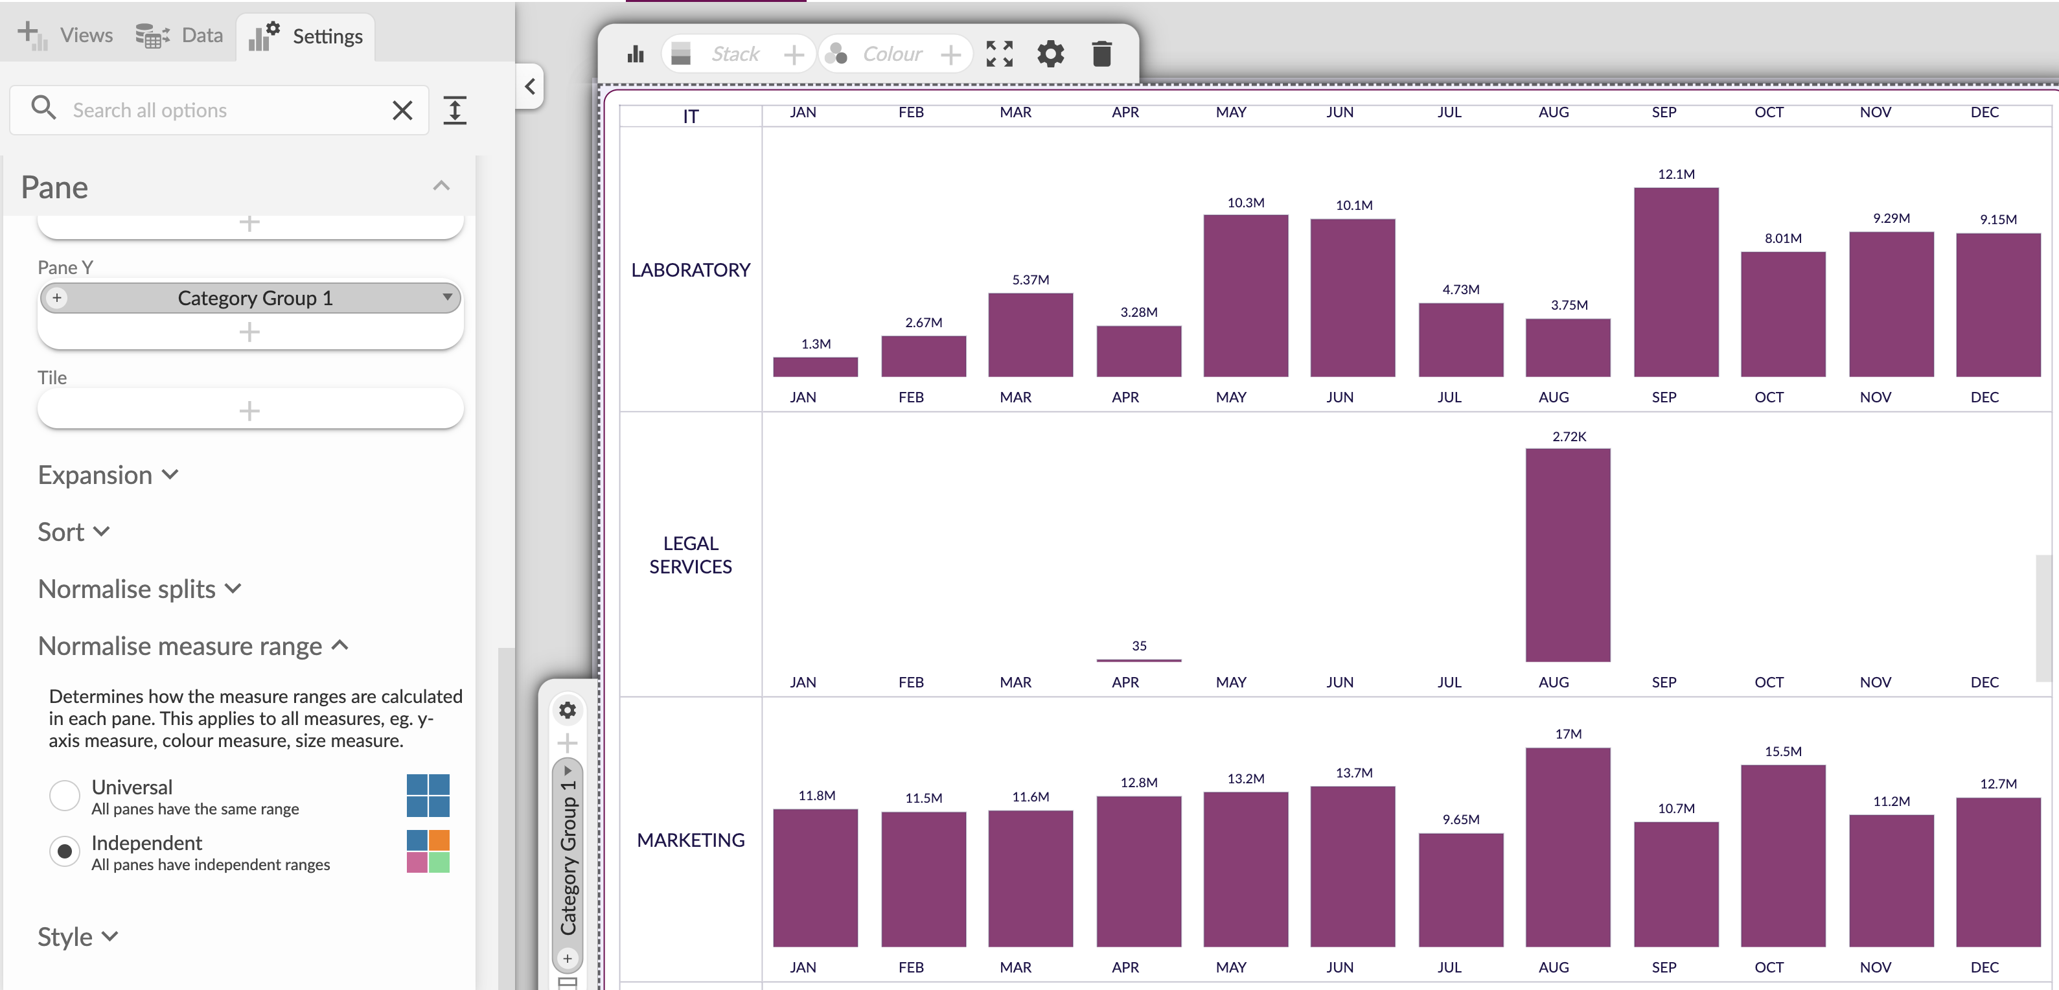Image resolution: width=2059 pixels, height=990 pixels.
Task: Collapse sidebar with left chevron arrow
Action: tap(530, 86)
